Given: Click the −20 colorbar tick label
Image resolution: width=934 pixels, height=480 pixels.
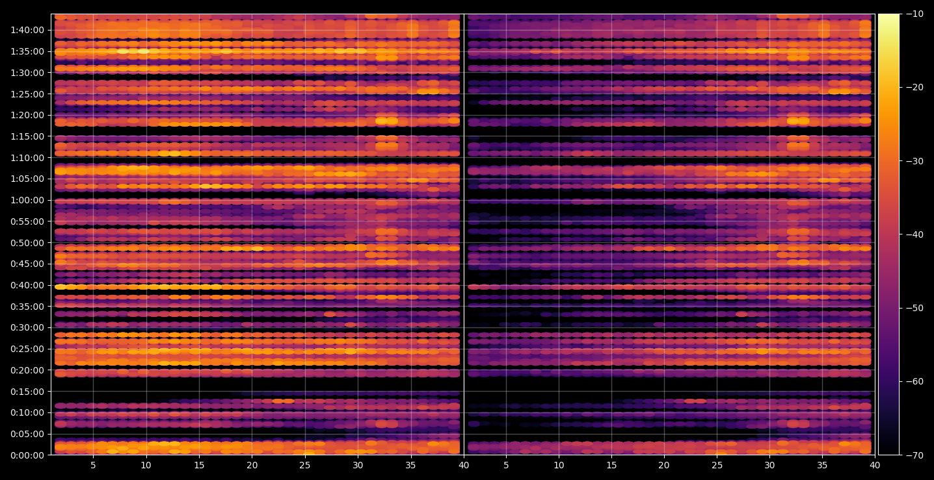Looking at the screenshot, I should (x=914, y=88).
